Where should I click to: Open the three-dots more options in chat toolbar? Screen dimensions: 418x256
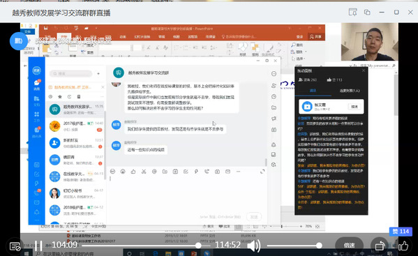tap(238, 172)
